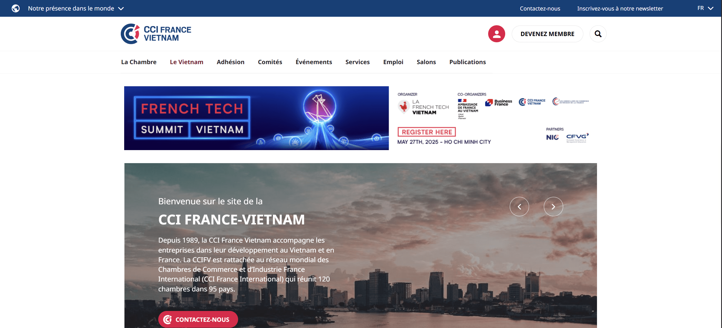Open the Événements menu
The image size is (722, 328).
click(x=313, y=62)
